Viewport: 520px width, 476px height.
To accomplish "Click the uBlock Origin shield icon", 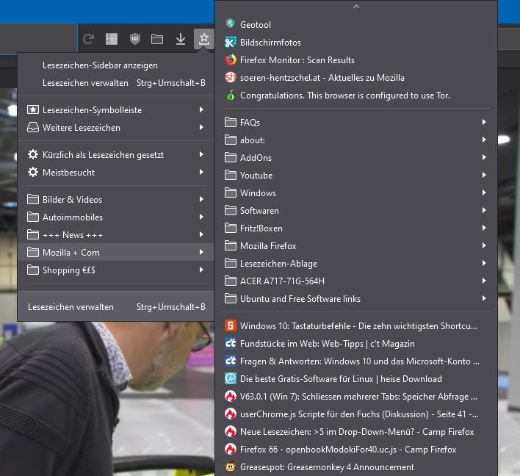I will pos(135,39).
